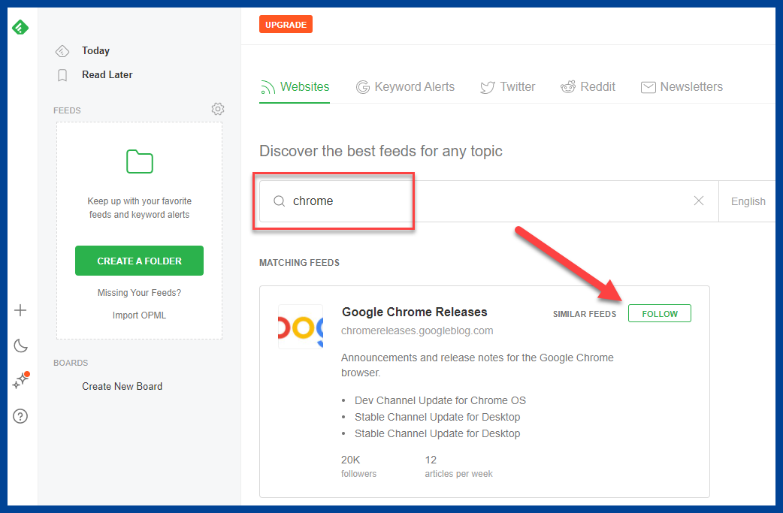Switch to the Reddit tab
The width and height of the screenshot is (783, 513).
point(588,87)
